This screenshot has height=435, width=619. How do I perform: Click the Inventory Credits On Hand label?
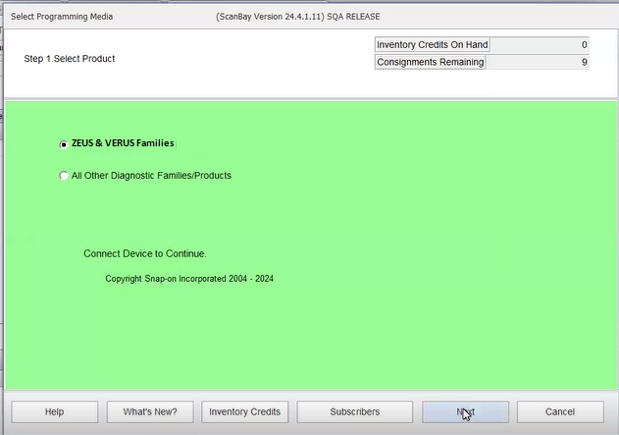pyautogui.click(x=432, y=45)
